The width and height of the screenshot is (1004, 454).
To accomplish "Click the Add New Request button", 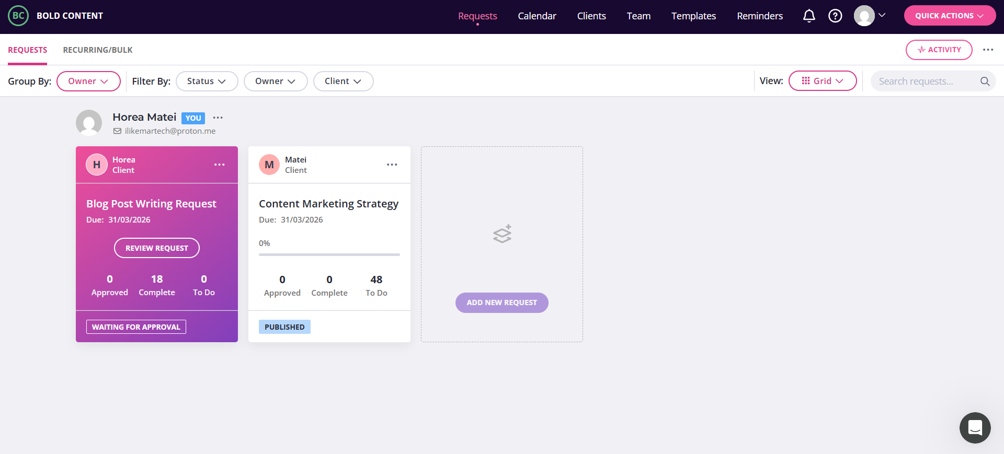I will pos(502,302).
